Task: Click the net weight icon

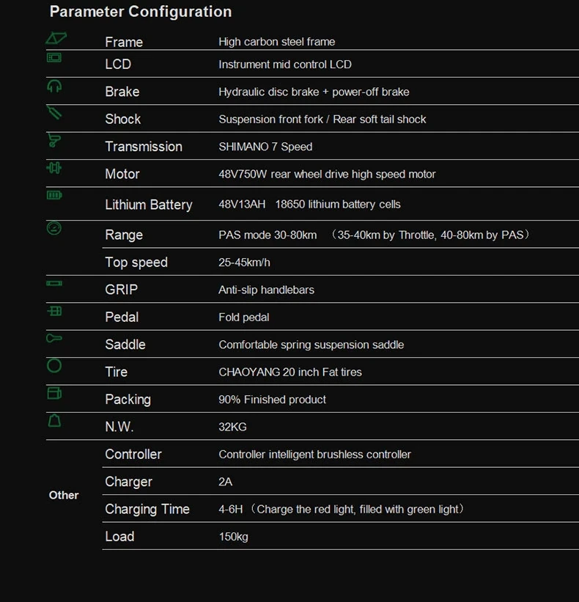Action: pos(54,420)
